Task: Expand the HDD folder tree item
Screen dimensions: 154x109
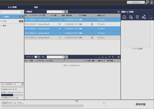Action: coord(1,21)
